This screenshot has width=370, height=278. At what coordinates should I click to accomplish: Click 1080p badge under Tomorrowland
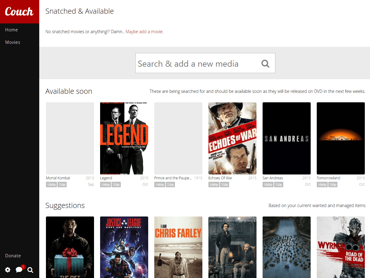point(322,185)
